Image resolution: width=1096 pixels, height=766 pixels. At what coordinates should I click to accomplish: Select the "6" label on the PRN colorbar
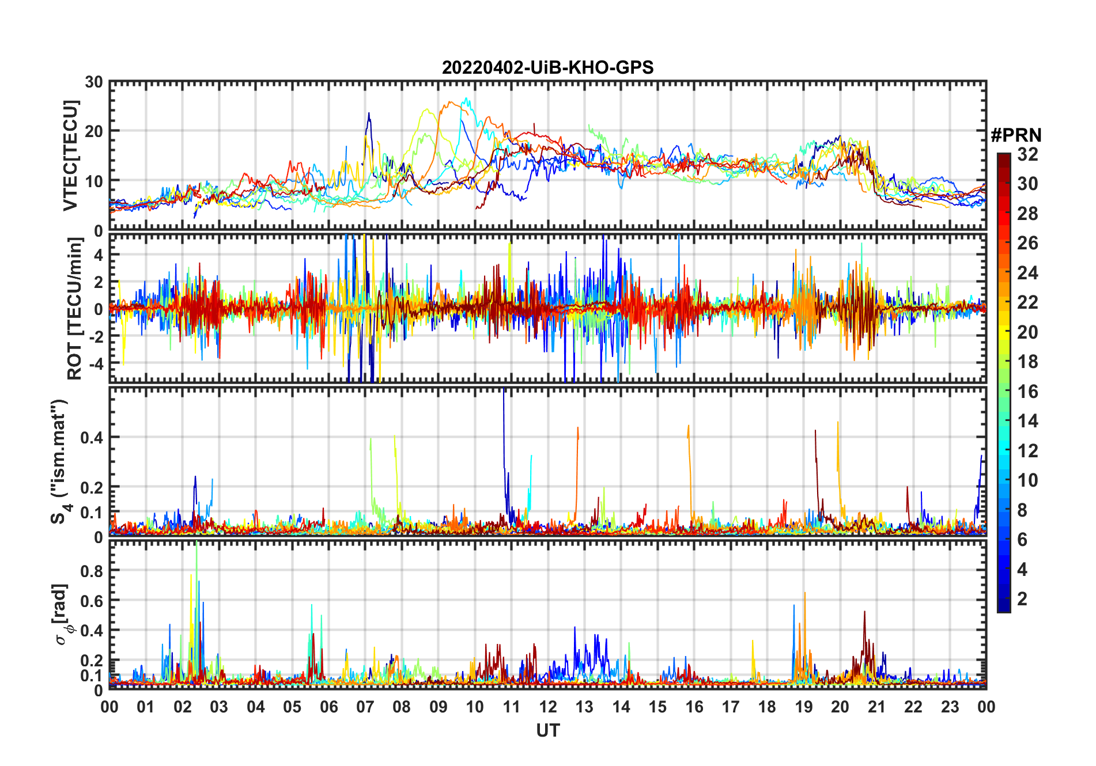coord(1022,540)
